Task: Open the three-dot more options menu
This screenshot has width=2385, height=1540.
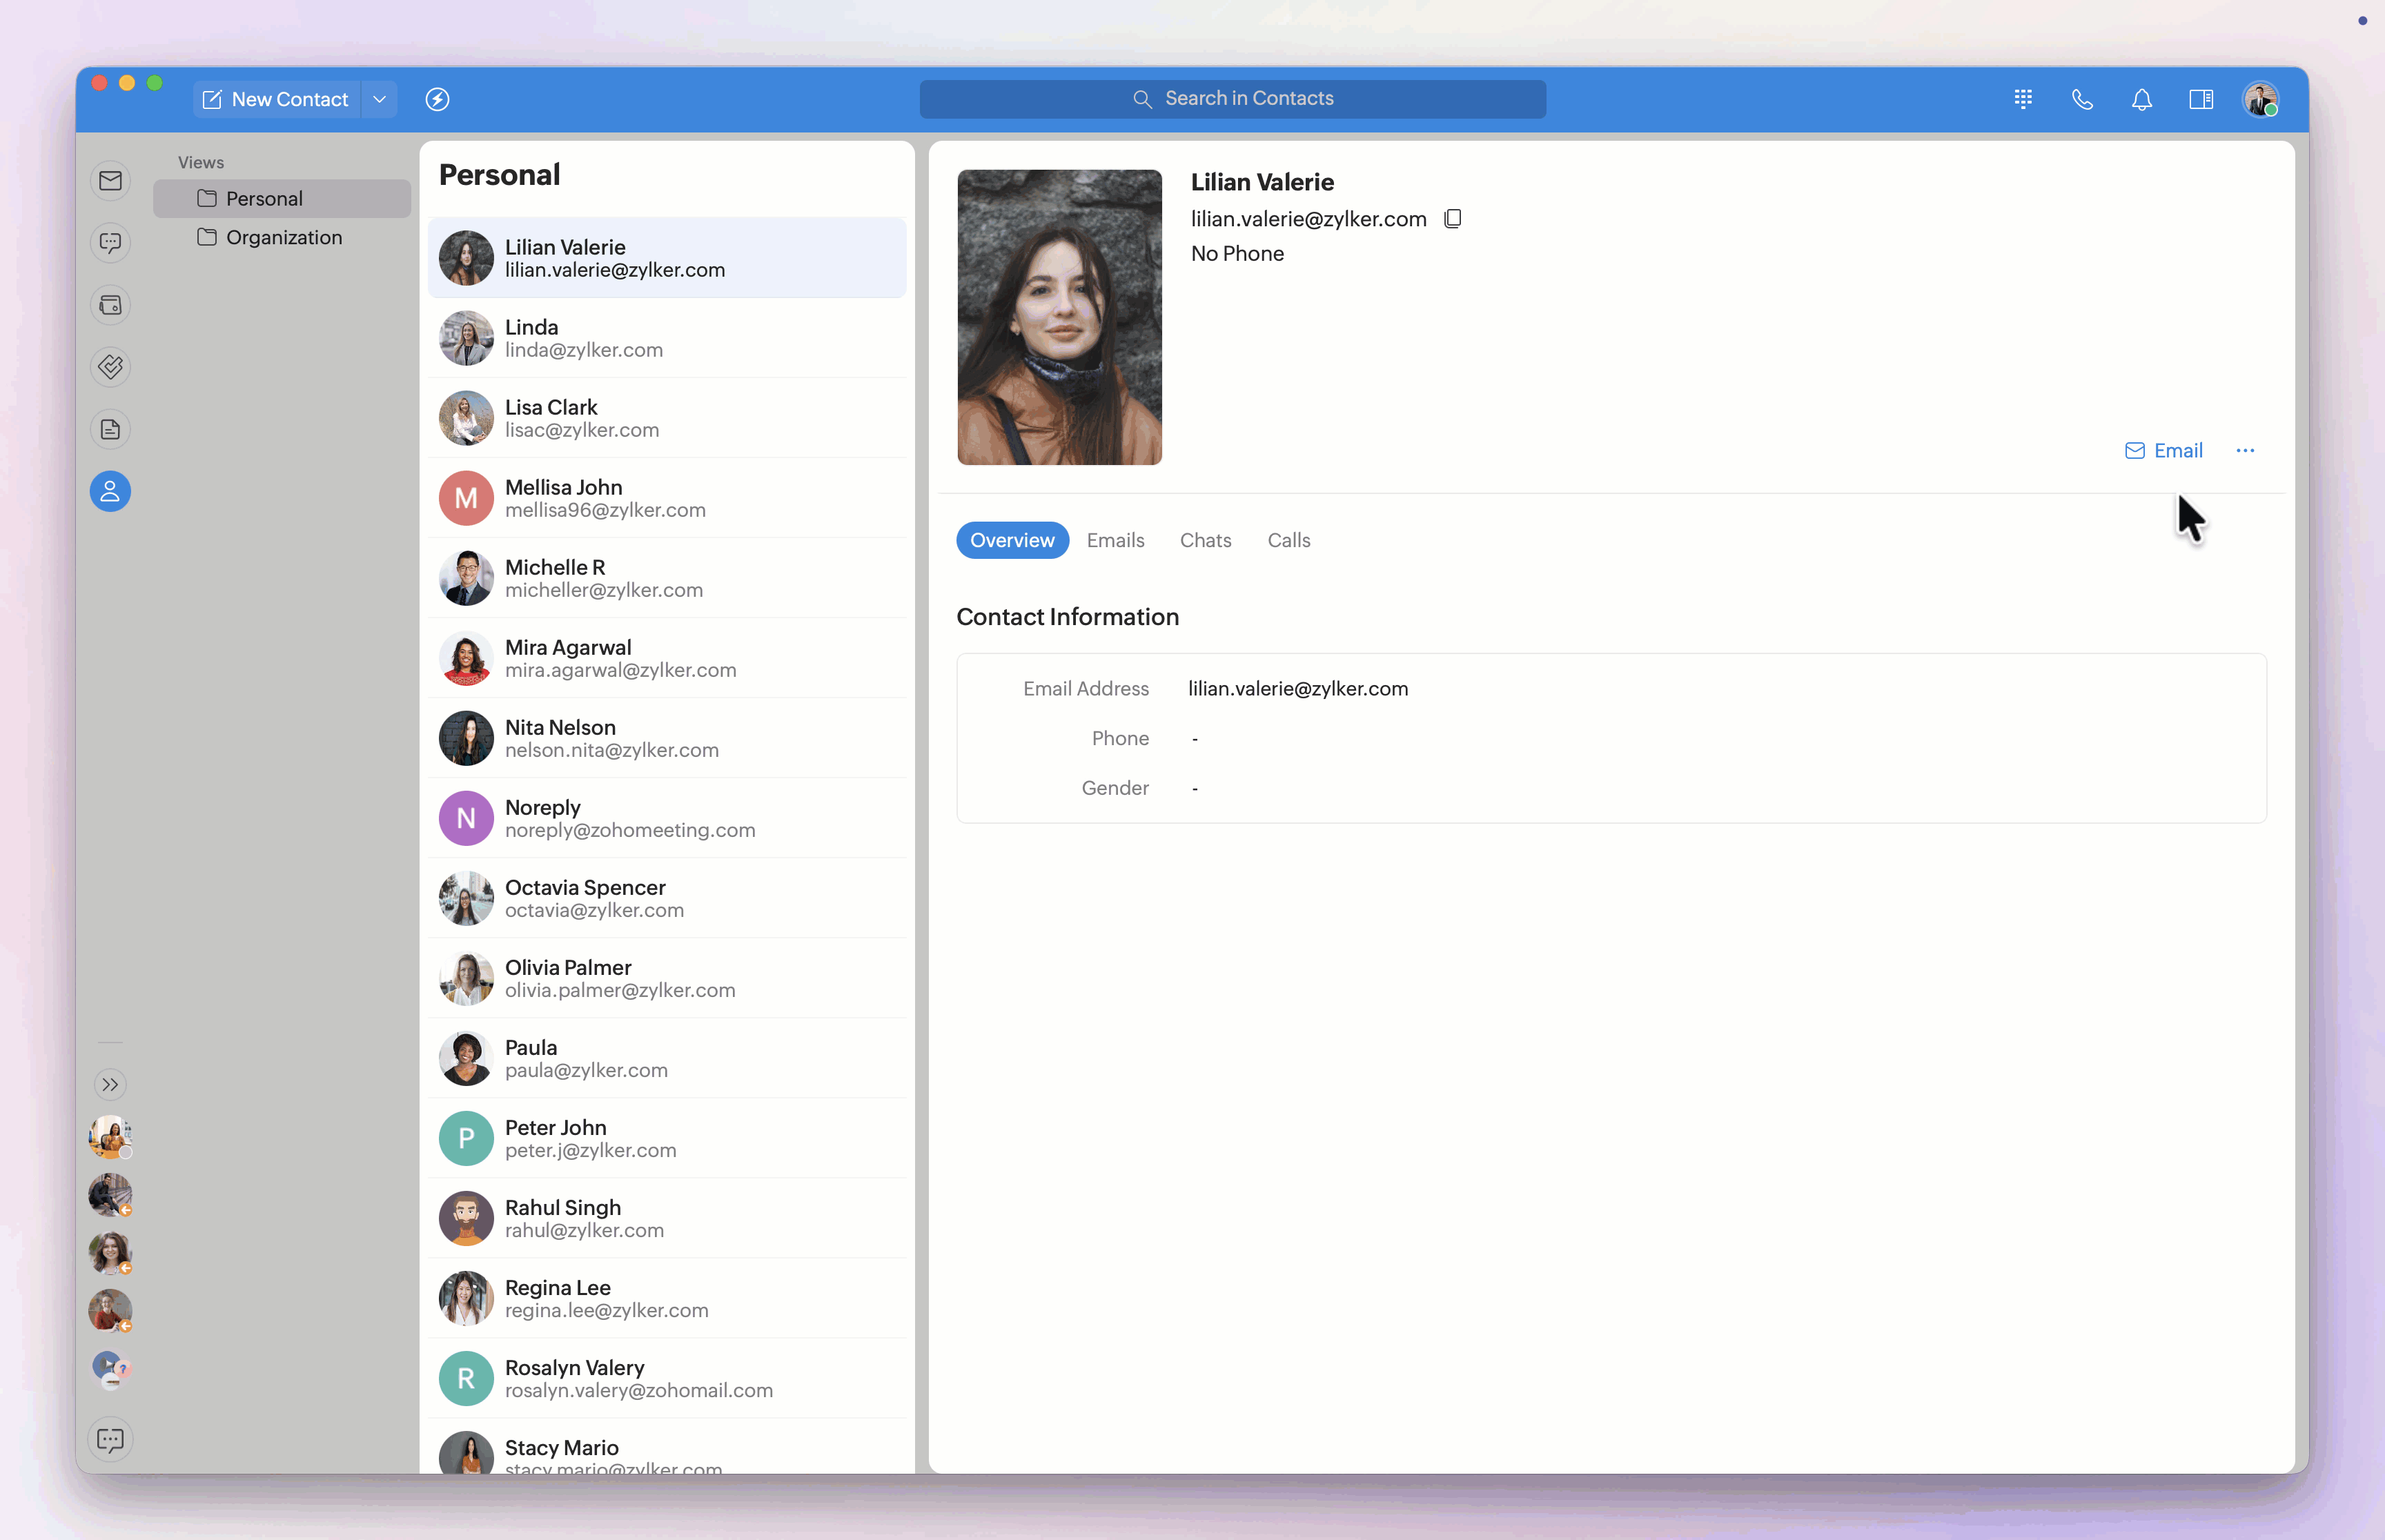Action: point(2244,451)
